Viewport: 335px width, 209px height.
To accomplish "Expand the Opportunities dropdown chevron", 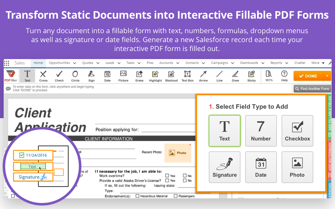I will (75, 63).
